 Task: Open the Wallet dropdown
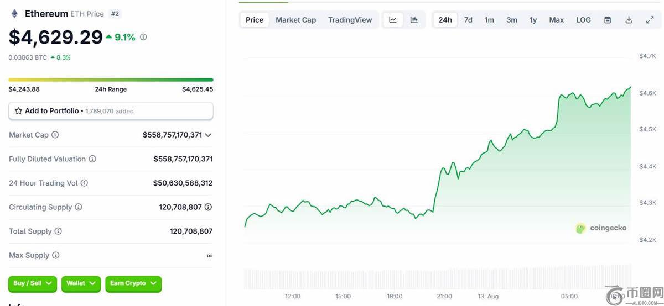[81, 283]
